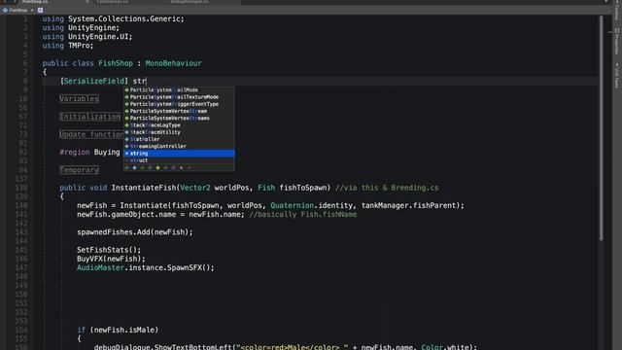Choose ParticleSystemTrailTextureMode suggestion
This screenshot has width=622, height=350.
click(179, 97)
